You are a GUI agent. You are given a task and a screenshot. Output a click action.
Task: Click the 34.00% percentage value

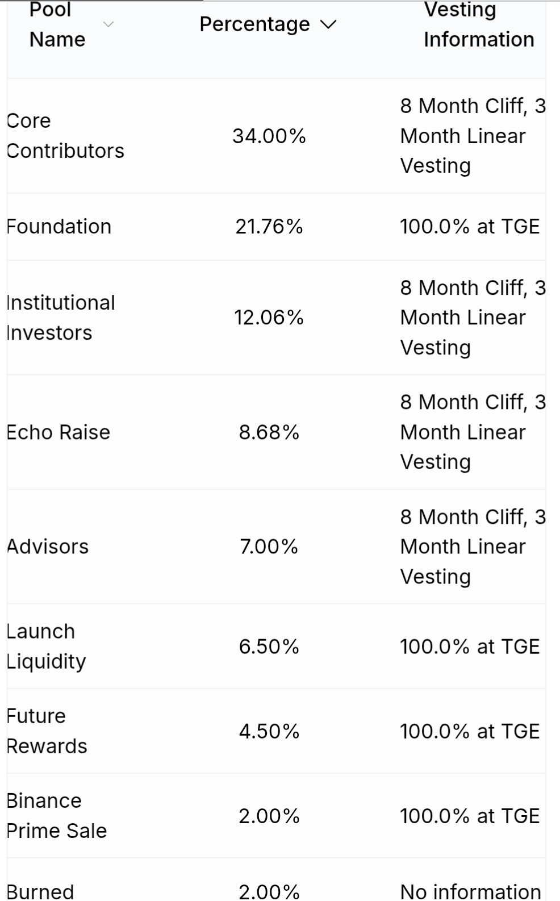pyautogui.click(x=269, y=136)
